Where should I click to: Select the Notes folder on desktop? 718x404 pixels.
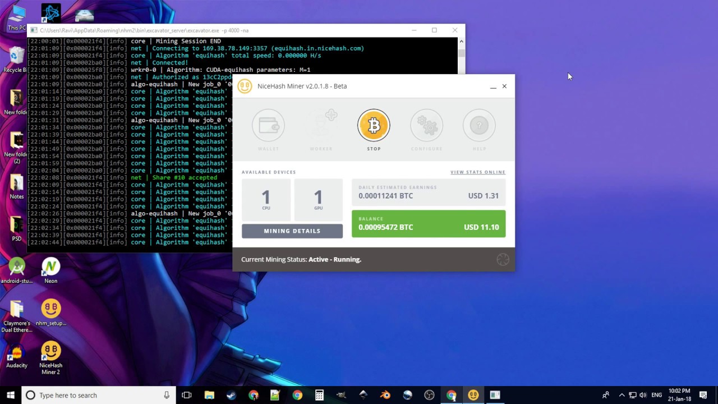click(17, 187)
